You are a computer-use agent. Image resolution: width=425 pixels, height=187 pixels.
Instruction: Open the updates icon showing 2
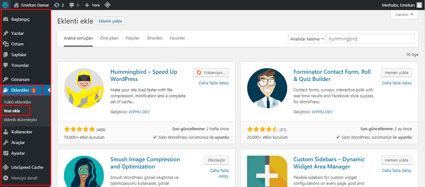pos(57,5)
